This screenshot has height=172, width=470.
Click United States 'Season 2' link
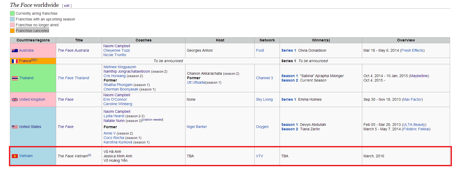tap(290, 129)
